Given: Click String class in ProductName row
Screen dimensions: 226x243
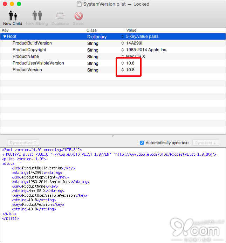Looking at the screenshot, I should [93, 57].
